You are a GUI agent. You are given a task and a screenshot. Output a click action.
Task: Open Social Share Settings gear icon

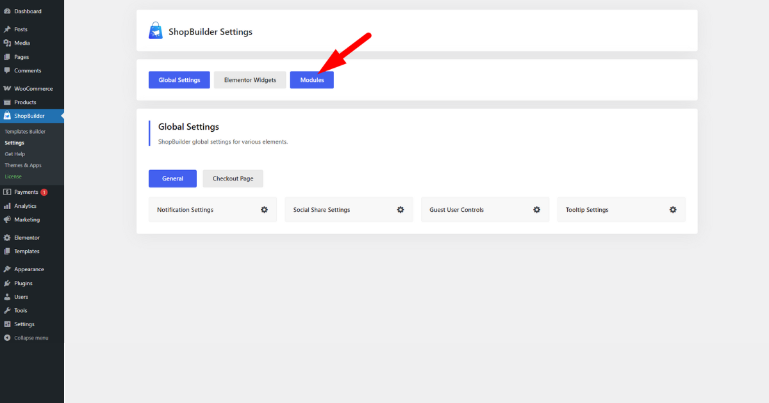(x=401, y=210)
